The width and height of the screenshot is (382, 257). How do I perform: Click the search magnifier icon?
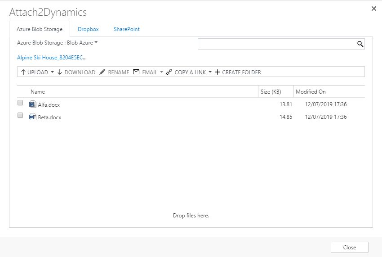360,44
